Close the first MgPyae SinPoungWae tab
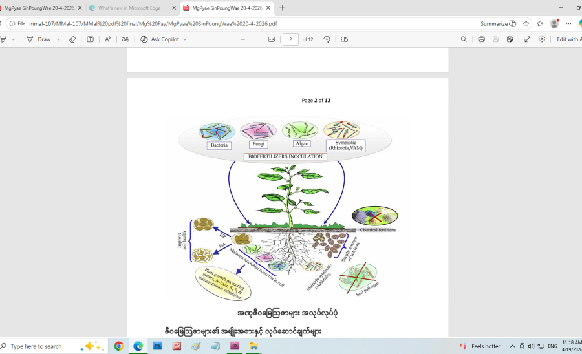582x354 pixels. (80, 8)
